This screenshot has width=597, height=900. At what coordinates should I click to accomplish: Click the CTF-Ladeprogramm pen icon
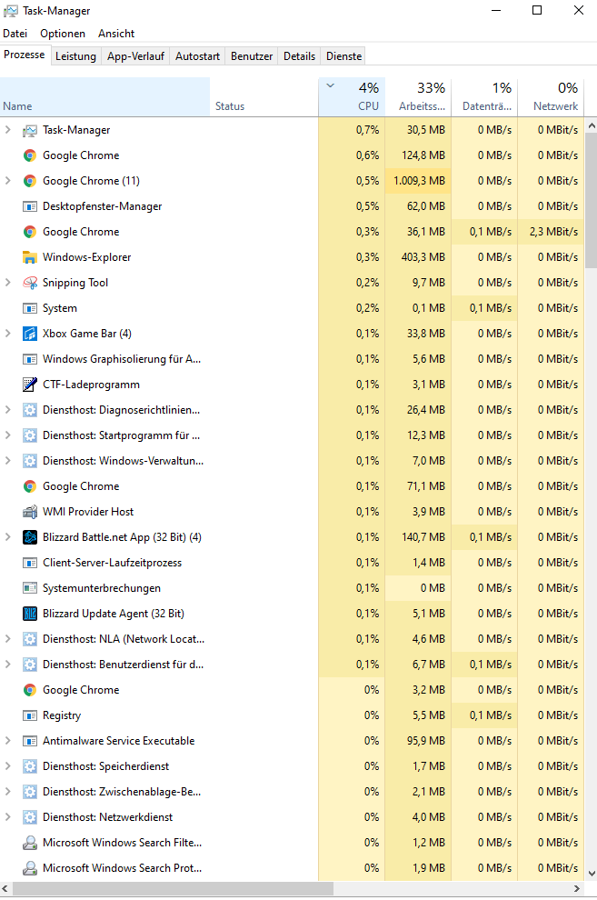tap(30, 385)
